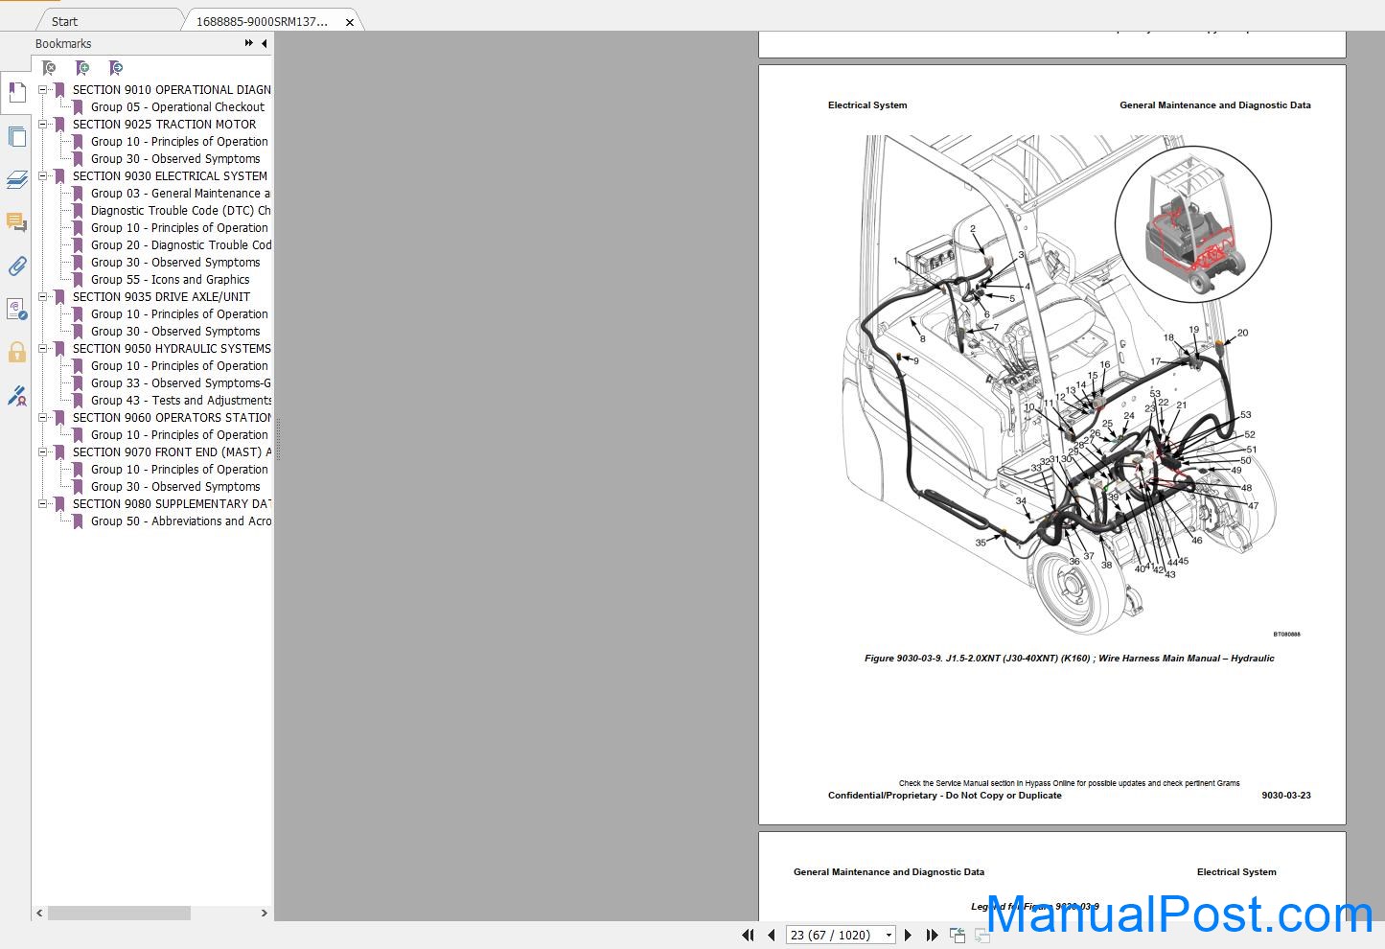1385x949 pixels.
Task: Open the Attachments paperclip panel
Action: [x=16, y=266]
